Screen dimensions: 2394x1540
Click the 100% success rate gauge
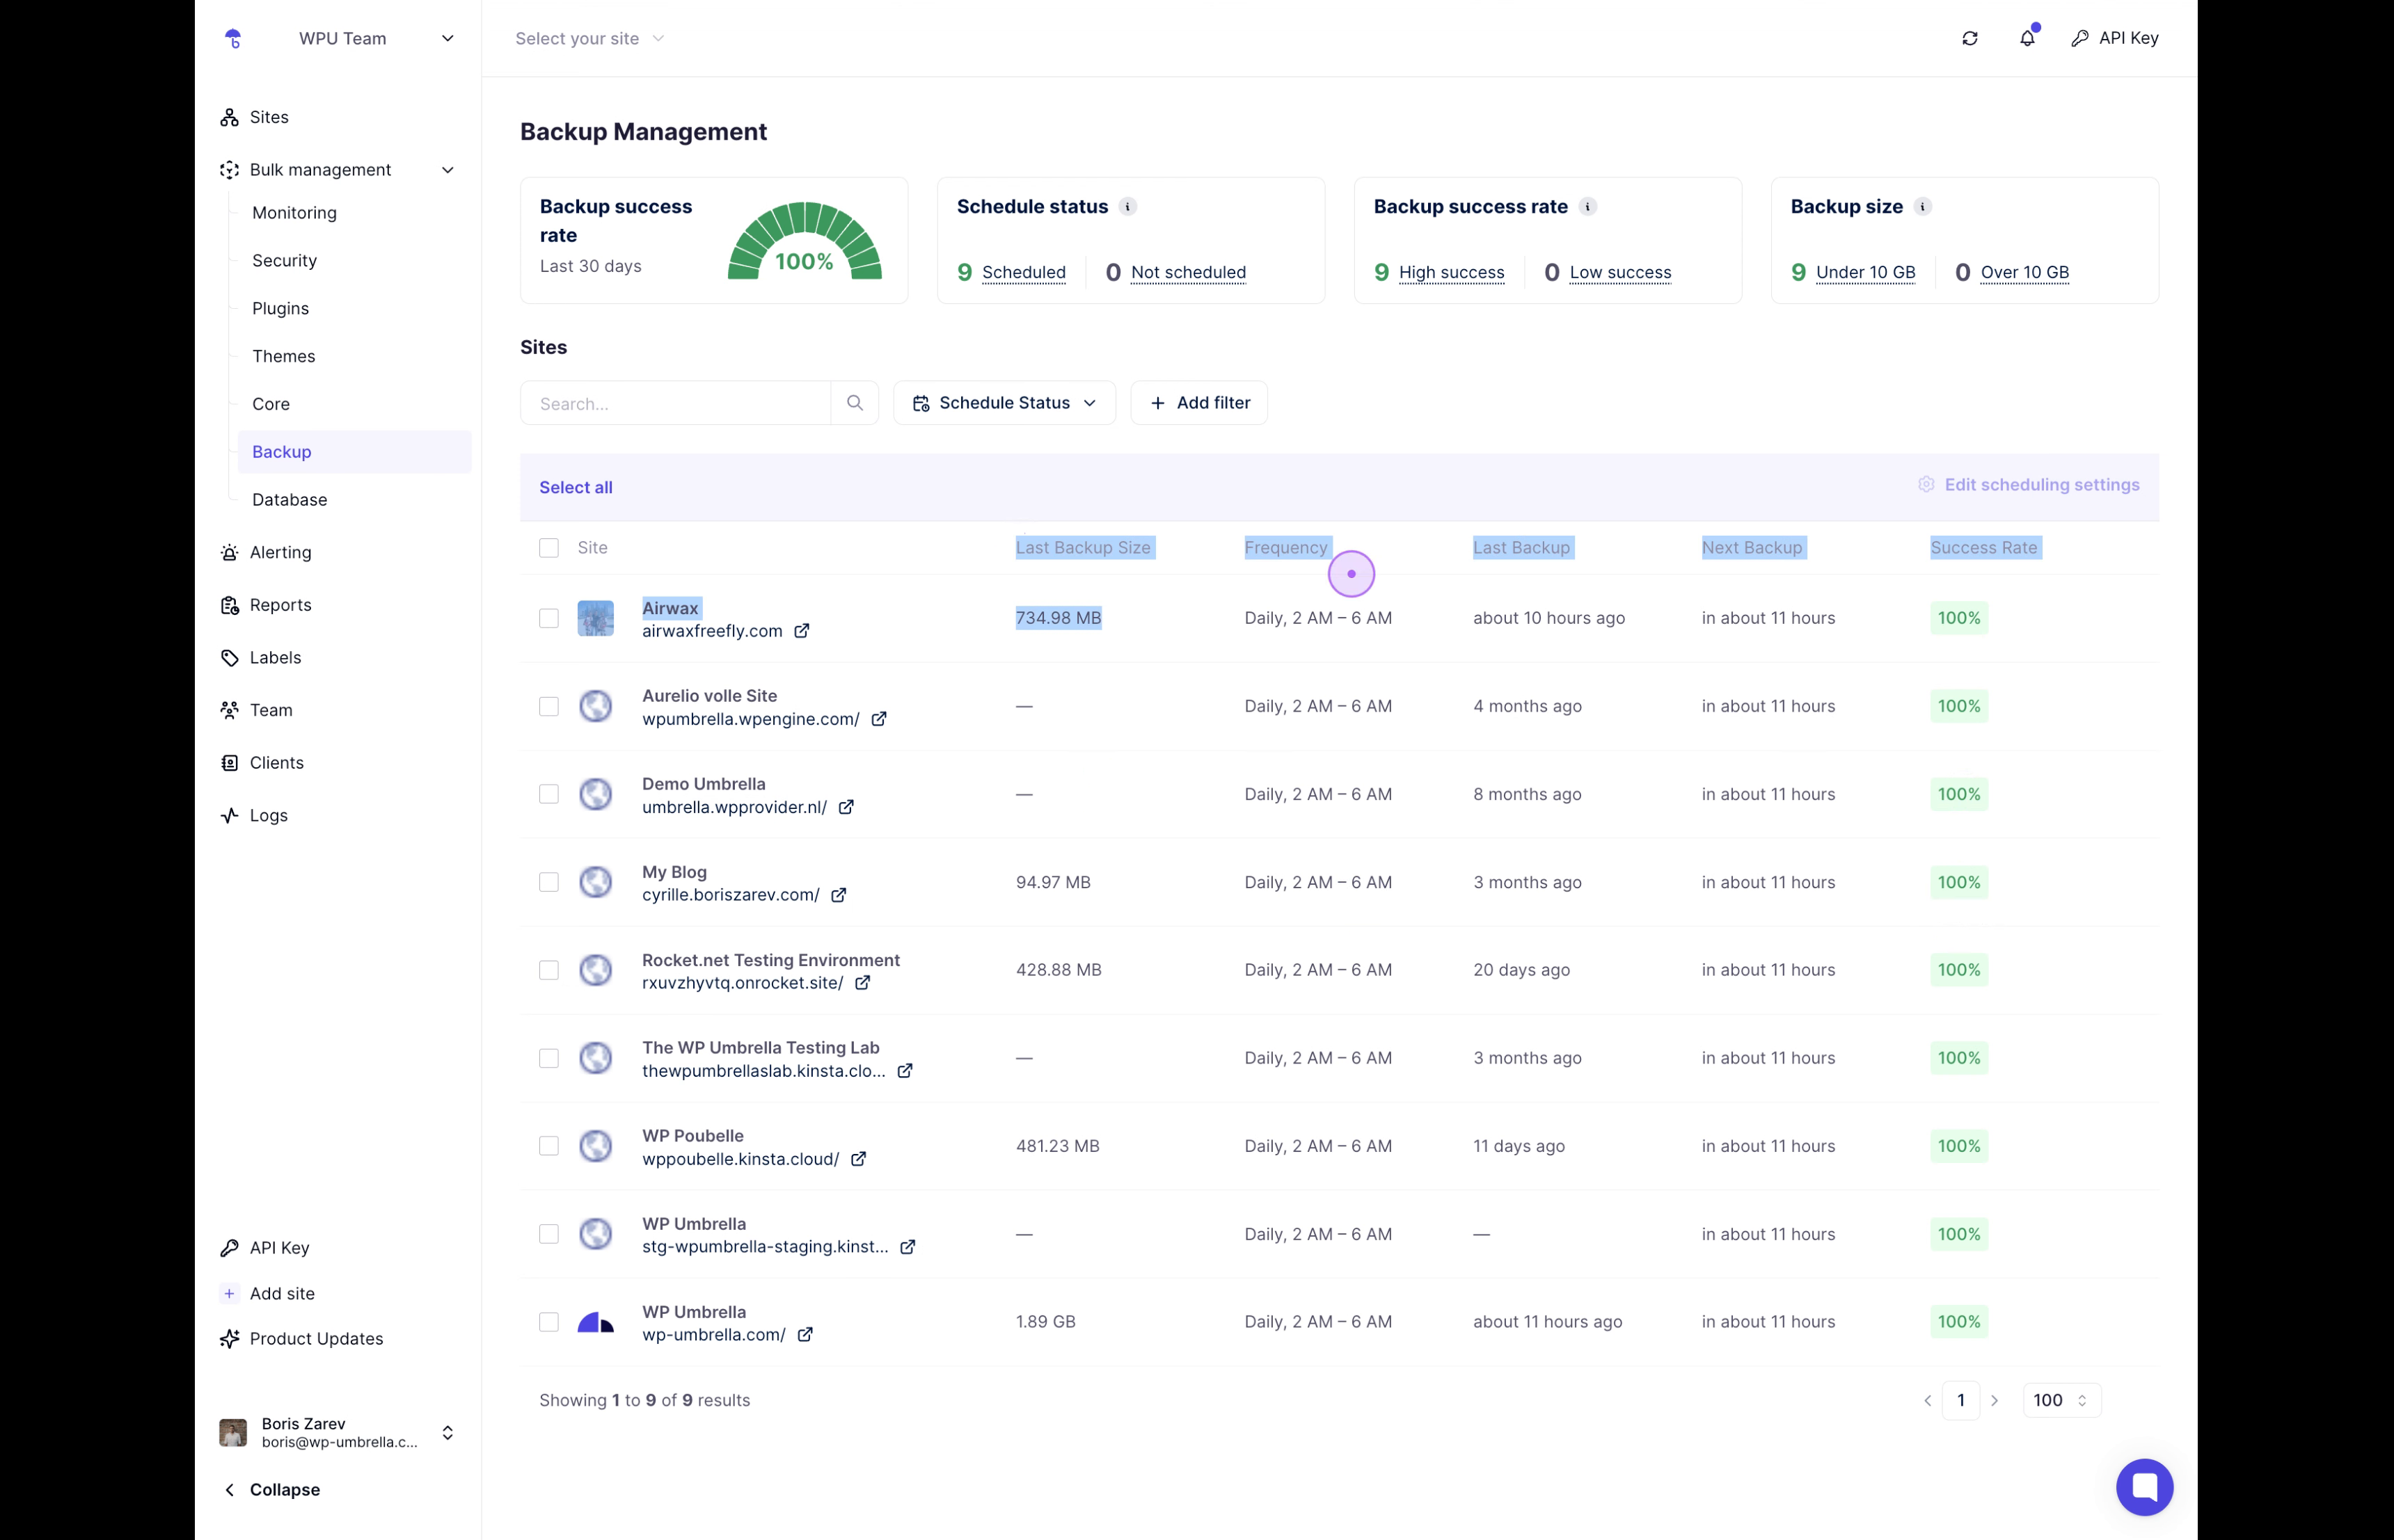[x=804, y=241]
